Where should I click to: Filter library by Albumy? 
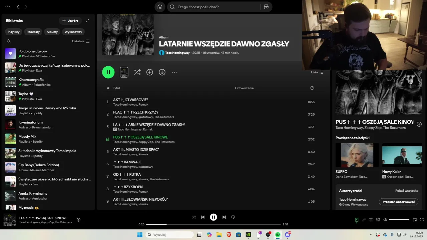point(52,32)
